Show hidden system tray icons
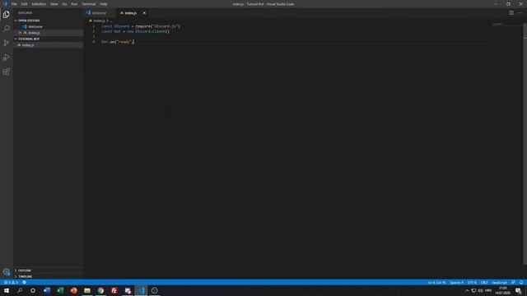 pos(467,290)
